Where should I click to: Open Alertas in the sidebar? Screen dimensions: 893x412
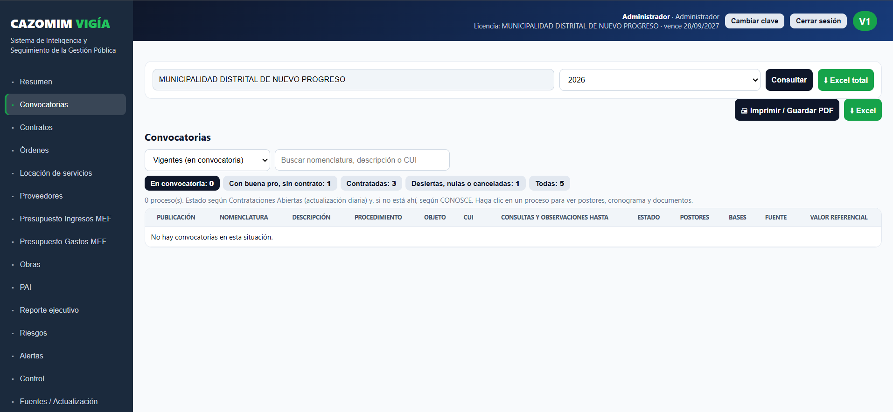tap(65, 356)
